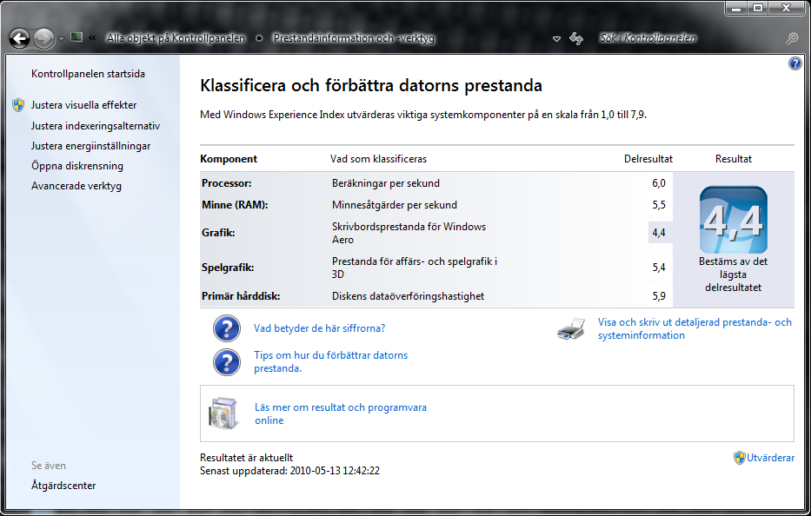Viewport: 811px width, 516px height.
Task: Open 'Åtgärdscenter' under Se även
Action: 63,486
